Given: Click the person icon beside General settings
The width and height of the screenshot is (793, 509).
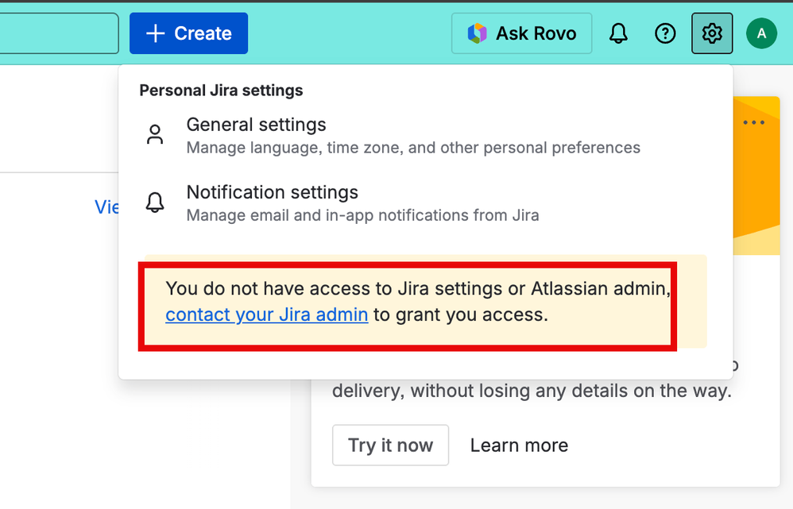Looking at the screenshot, I should pyautogui.click(x=155, y=135).
